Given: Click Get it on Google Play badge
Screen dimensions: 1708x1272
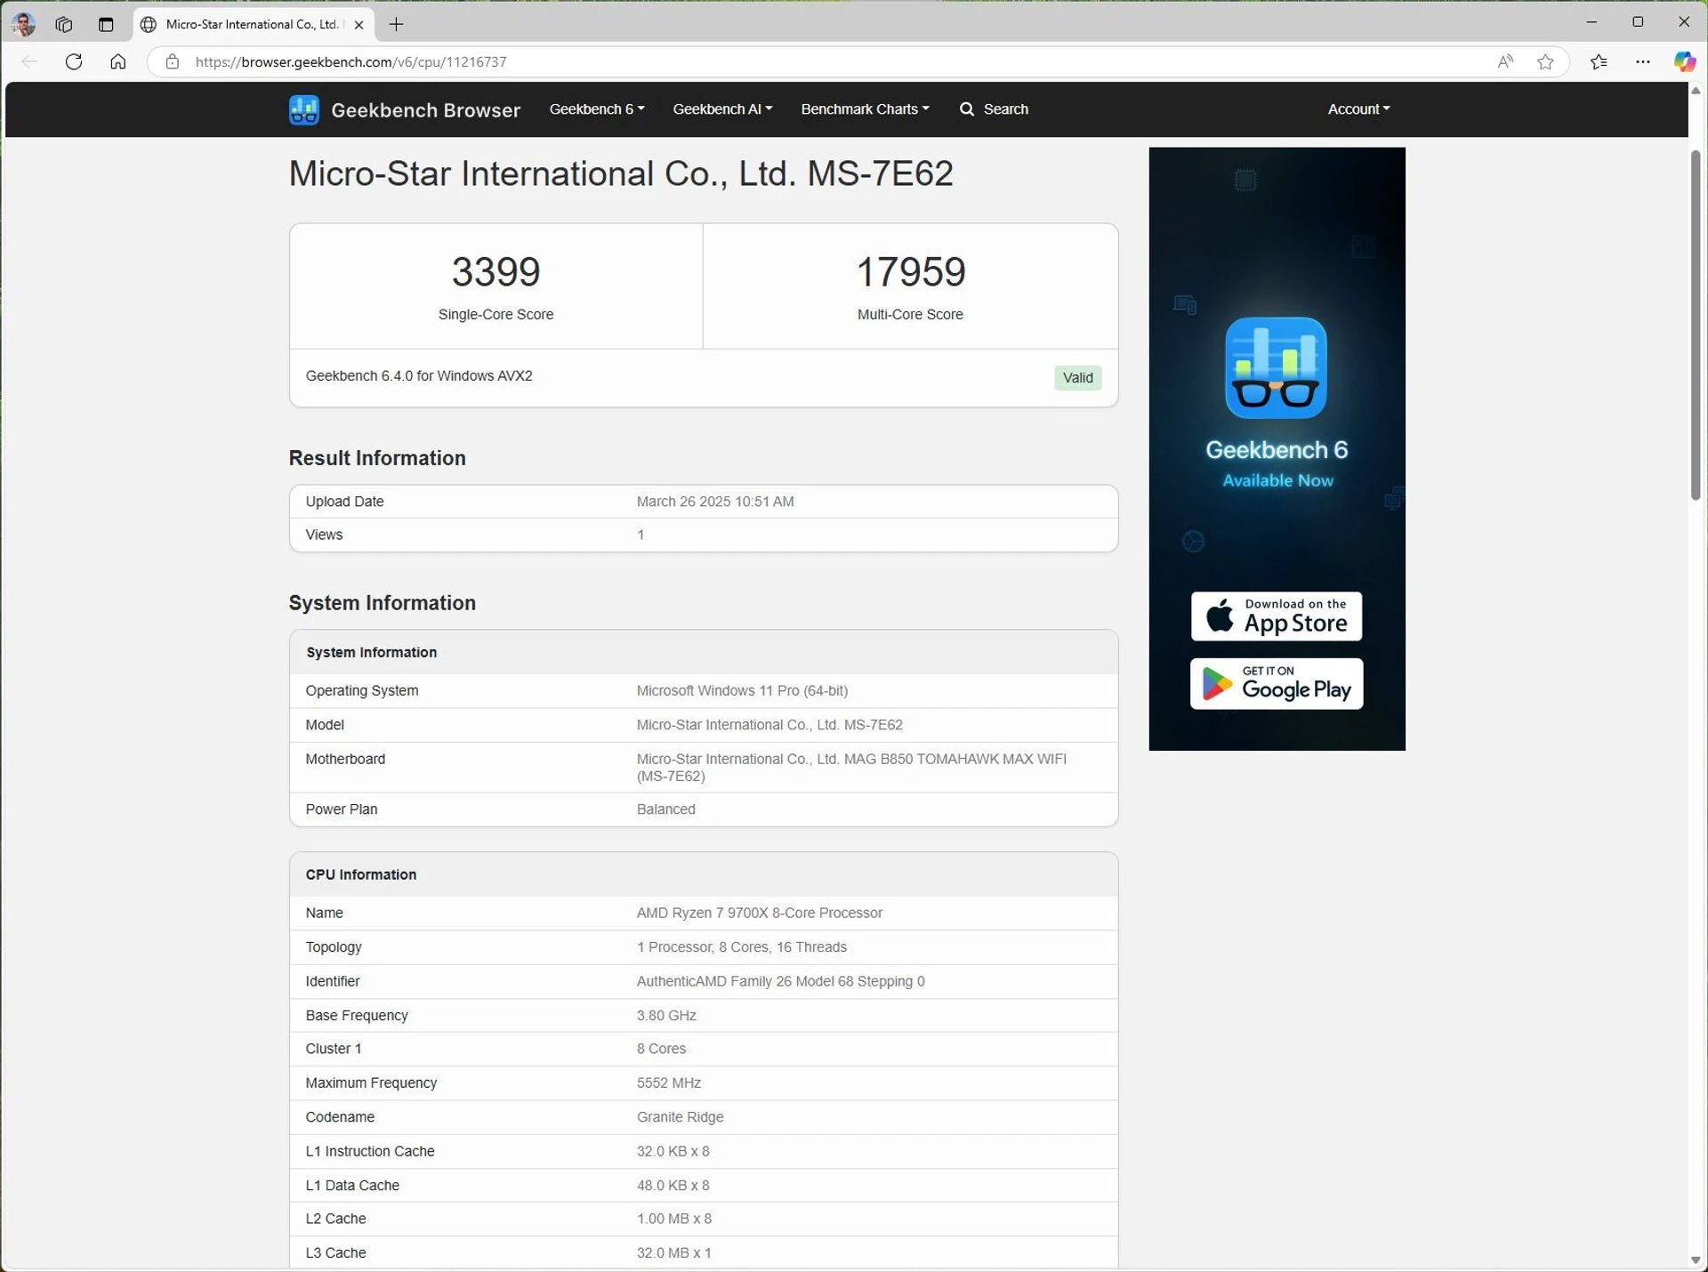Looking at the screenshot, I should (x=1276, y=683).
